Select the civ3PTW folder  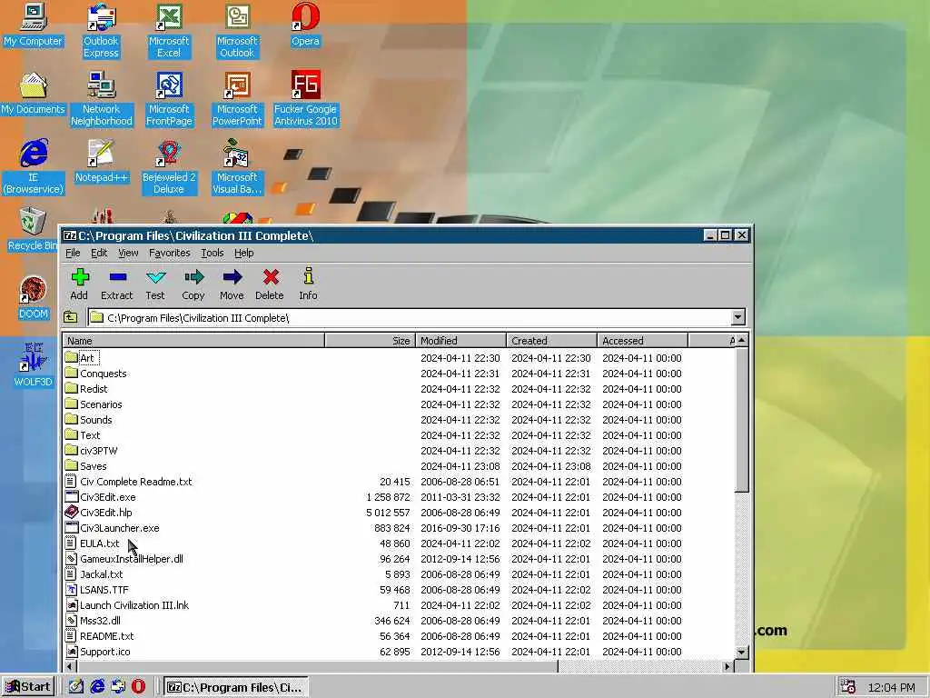coord(98,451)
